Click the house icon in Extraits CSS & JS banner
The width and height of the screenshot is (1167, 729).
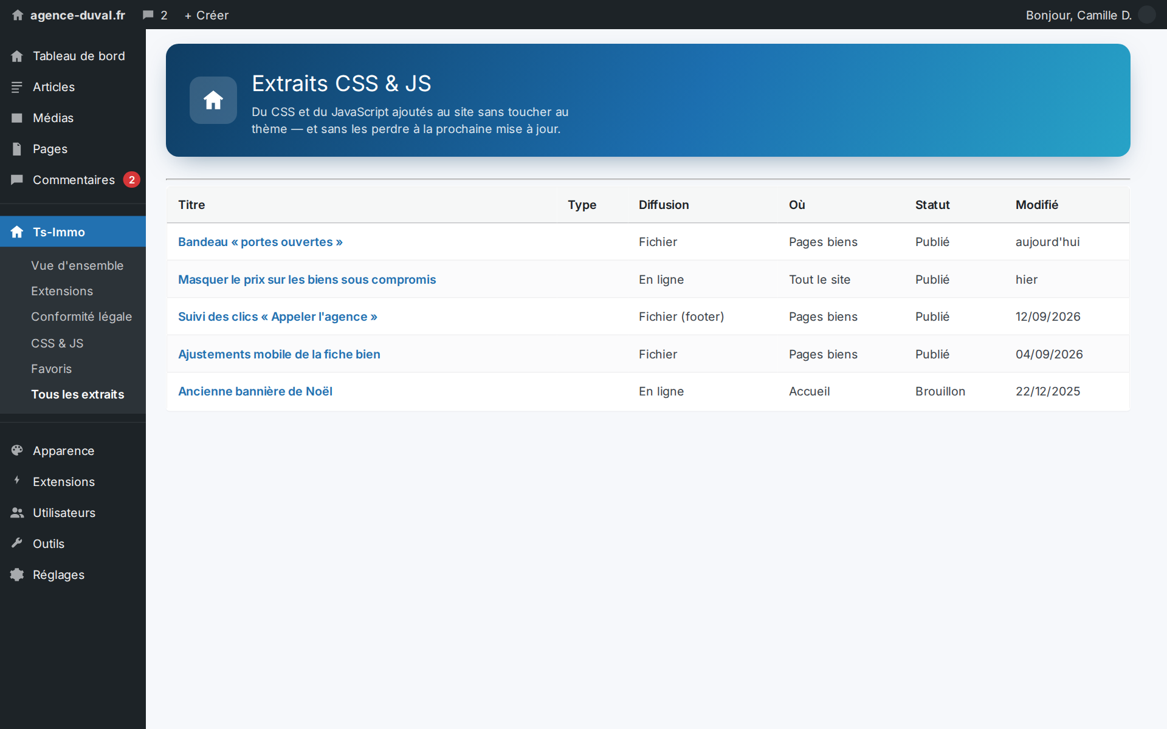(x=213, y=100)
